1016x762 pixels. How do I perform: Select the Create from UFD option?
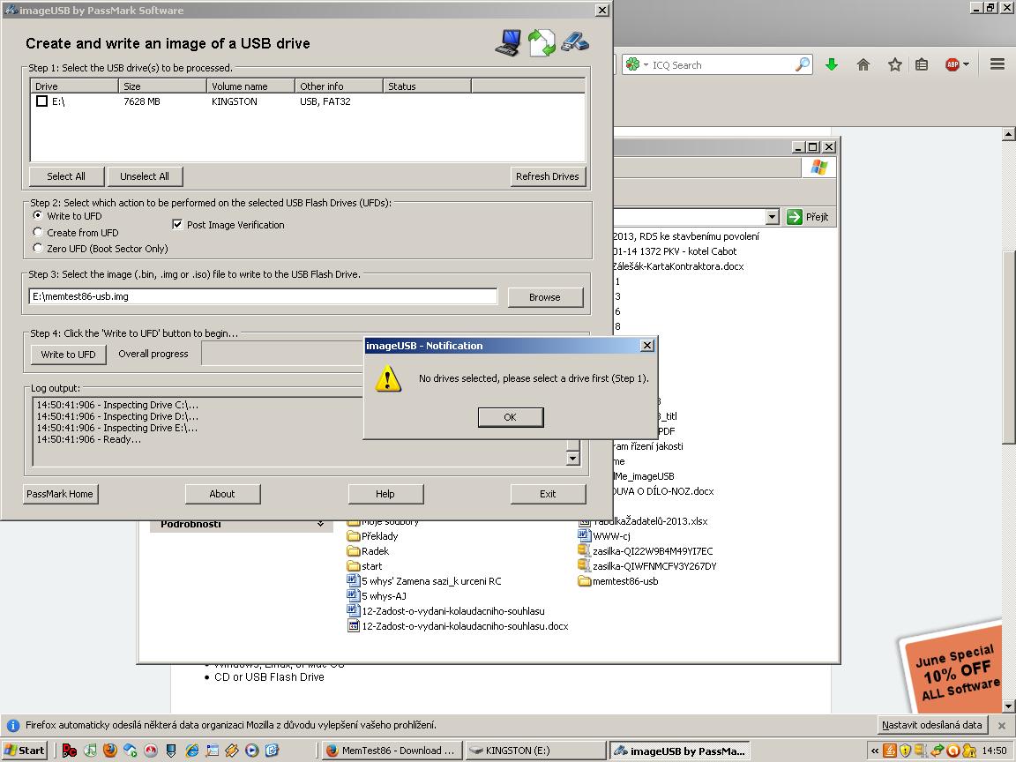38,233
